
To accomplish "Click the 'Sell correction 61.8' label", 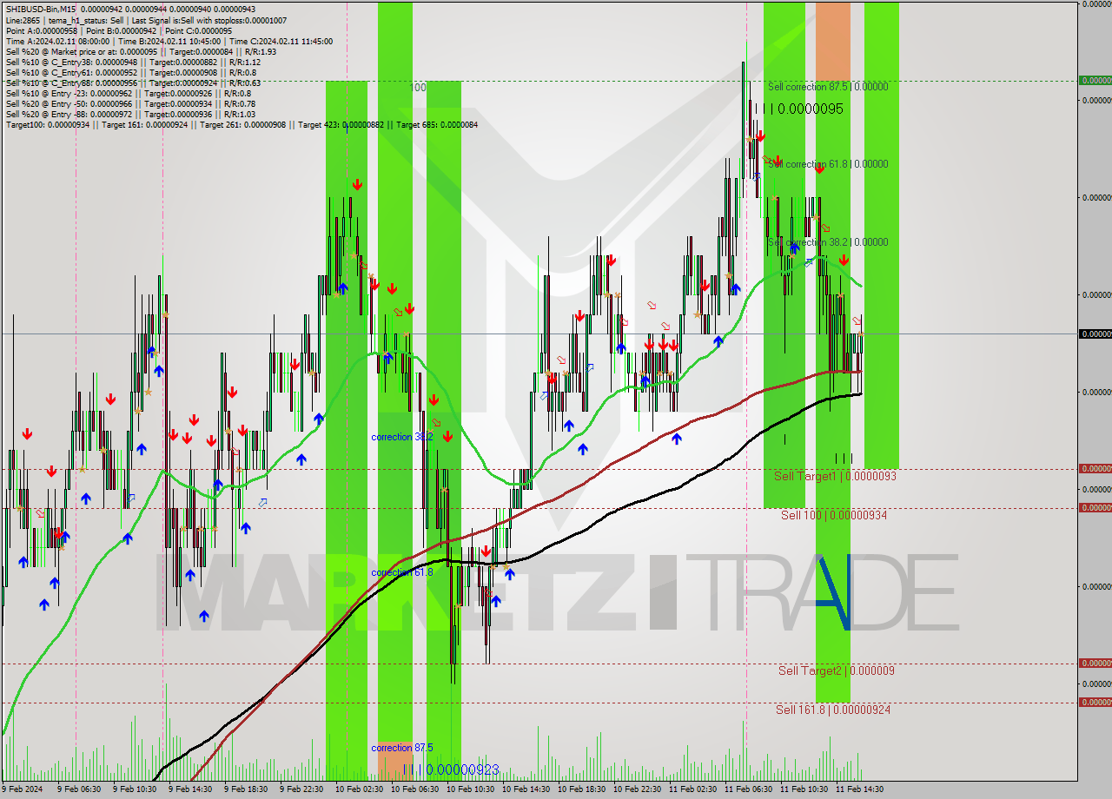I will coord(828,164).
